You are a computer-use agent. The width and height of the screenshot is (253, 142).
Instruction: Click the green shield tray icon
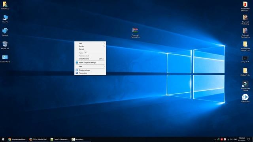tap(219, 139)
